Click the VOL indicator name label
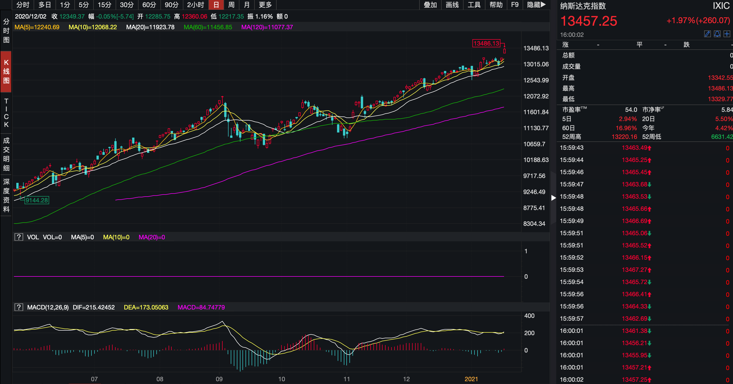This screenshot has height=384, width=733. [x=33, y=237]
